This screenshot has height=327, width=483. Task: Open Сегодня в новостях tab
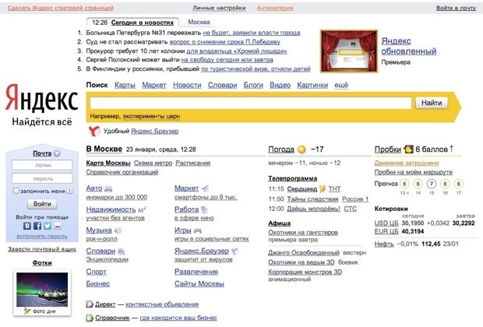[143, 23]
